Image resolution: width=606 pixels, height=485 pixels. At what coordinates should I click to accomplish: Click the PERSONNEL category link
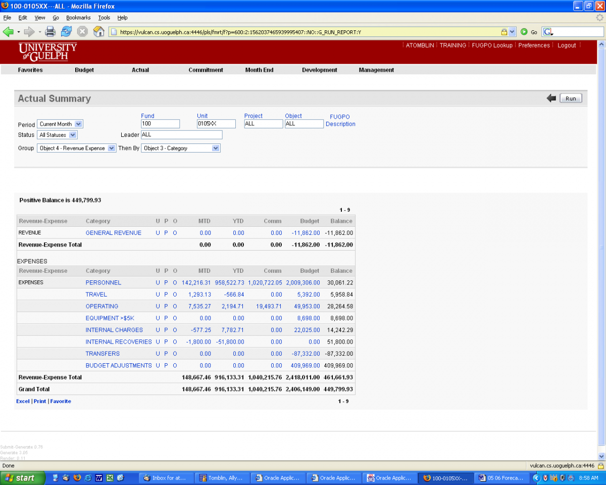104,282
